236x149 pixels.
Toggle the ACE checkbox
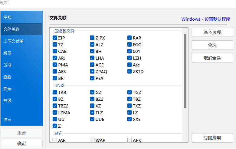92,65
